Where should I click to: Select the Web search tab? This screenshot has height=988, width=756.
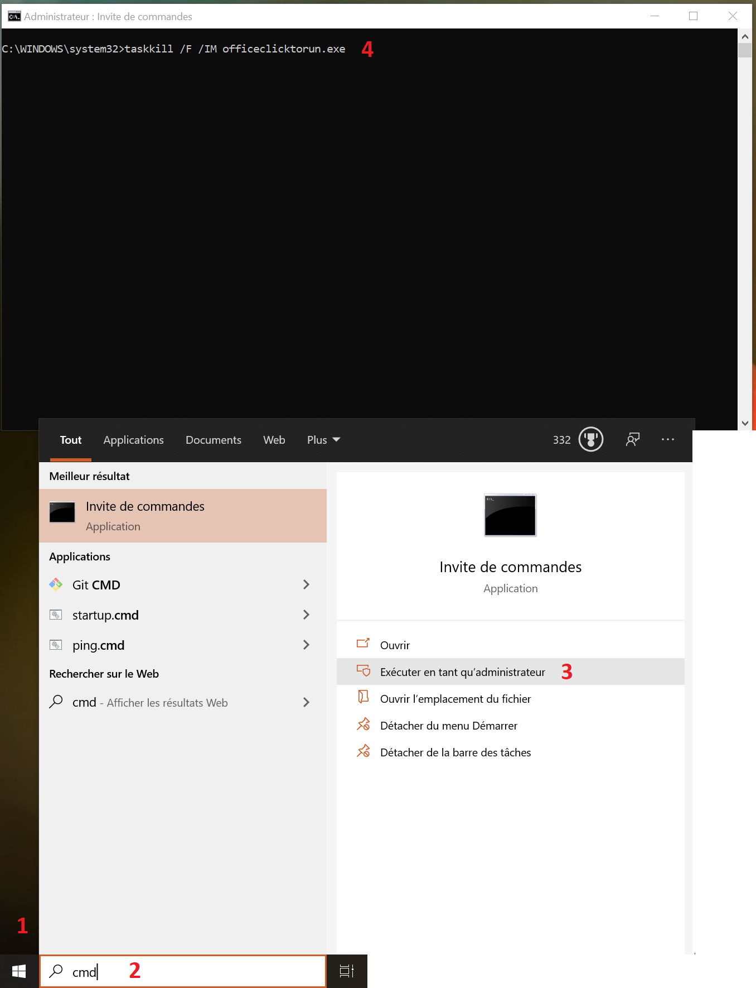[x=274, y=440]
